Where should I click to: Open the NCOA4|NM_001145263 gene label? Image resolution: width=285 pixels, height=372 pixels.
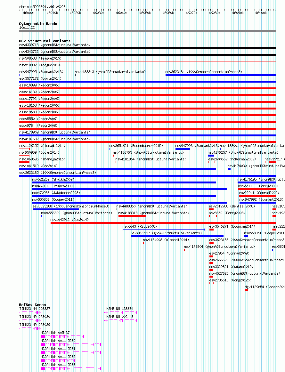point(58,365)
